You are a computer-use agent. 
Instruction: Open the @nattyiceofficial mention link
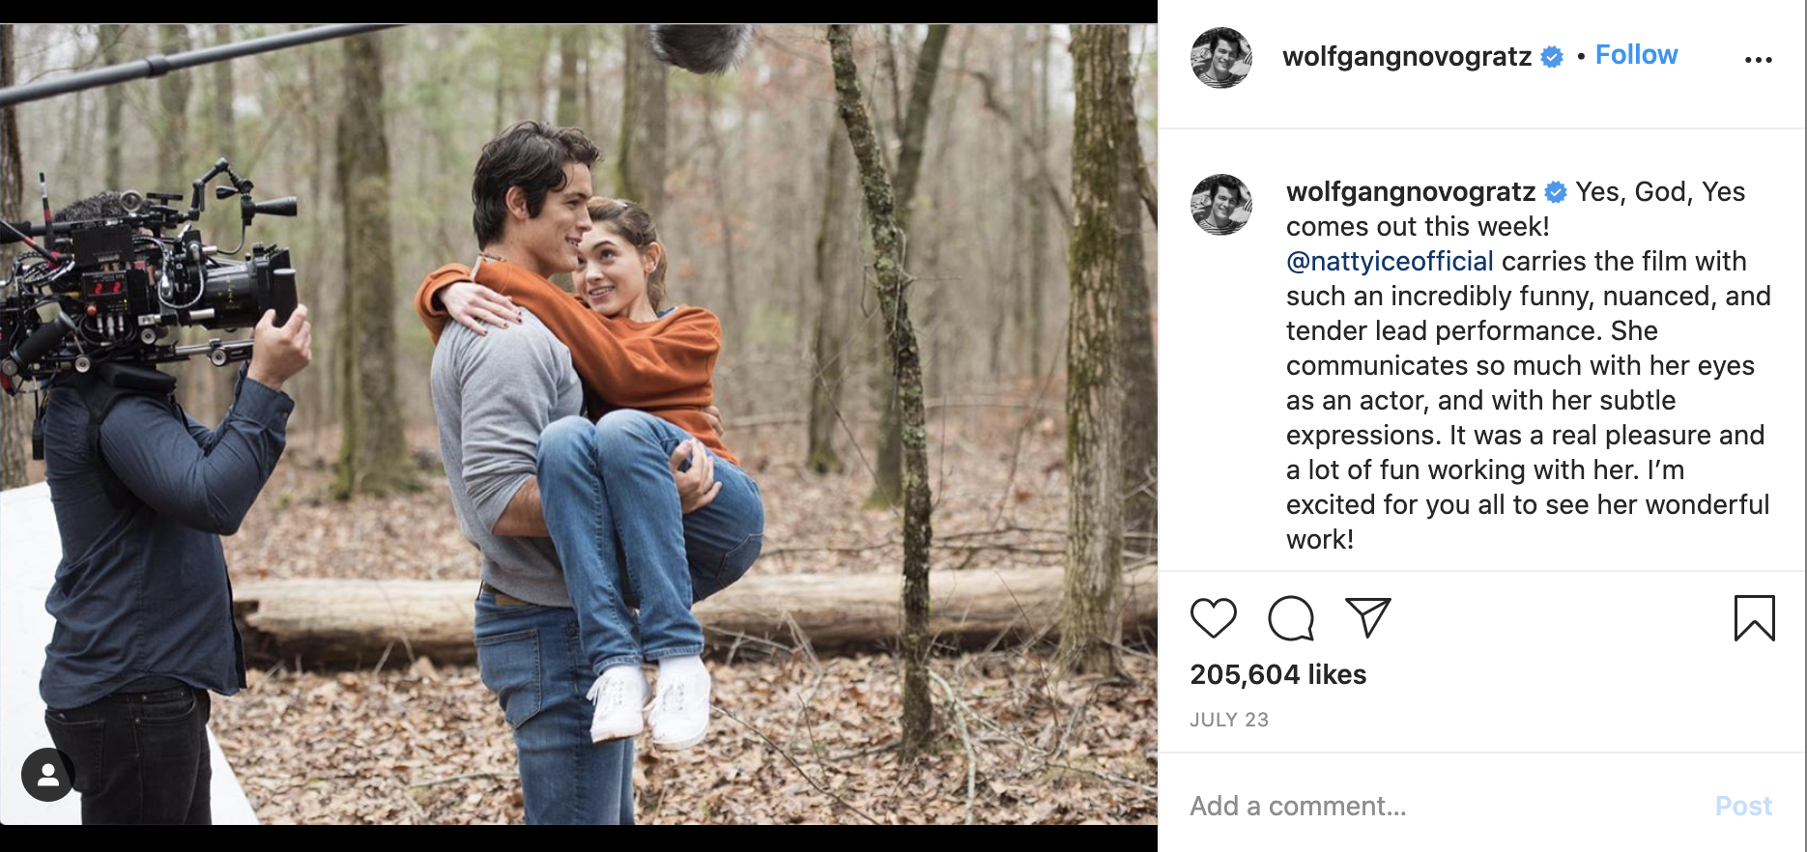[1390, 262]
